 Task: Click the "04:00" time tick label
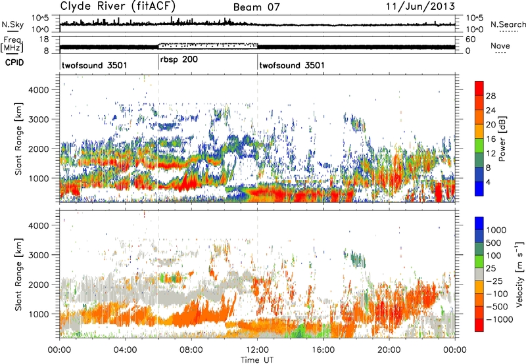[x=125, y=350]
